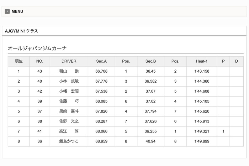Click the オールジャパンジムカーナ section title

(37, 48)
